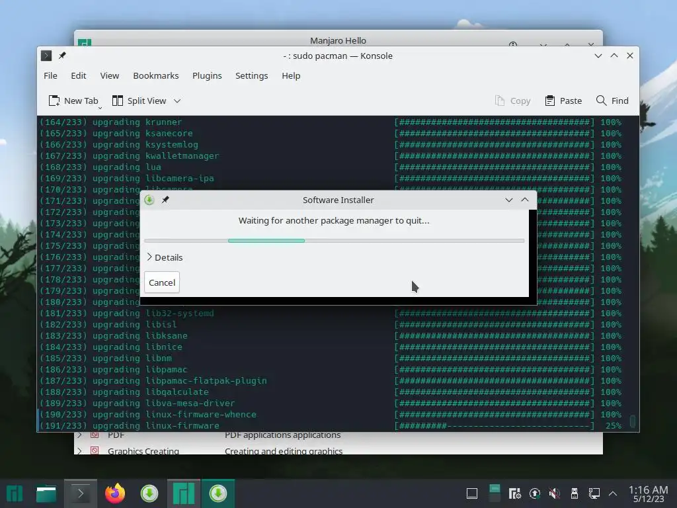Open first green Software Installer taskbar icon

click(x=149, y=493)
